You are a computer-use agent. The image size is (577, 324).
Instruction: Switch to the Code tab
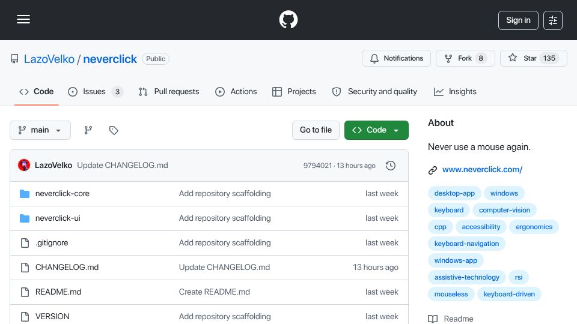click(37, 91)
